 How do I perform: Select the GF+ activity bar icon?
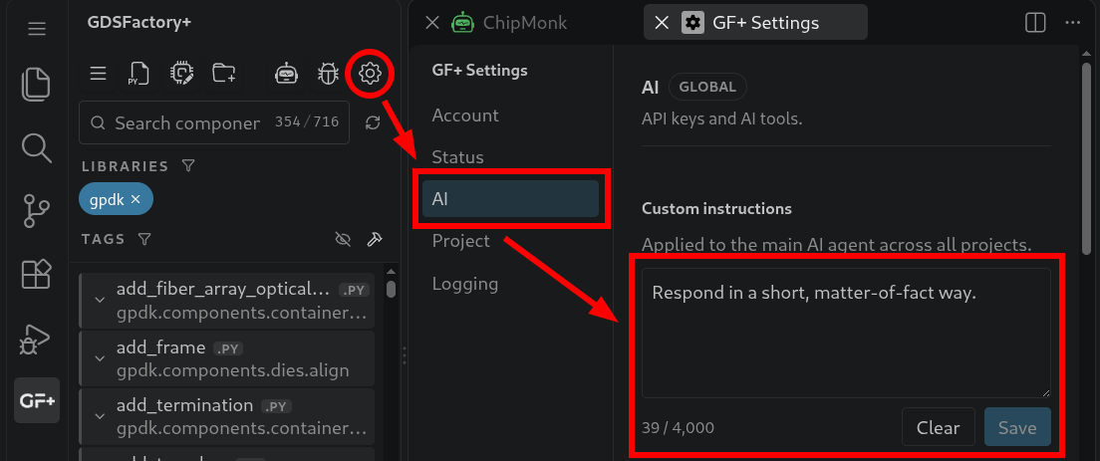(37, 400)
